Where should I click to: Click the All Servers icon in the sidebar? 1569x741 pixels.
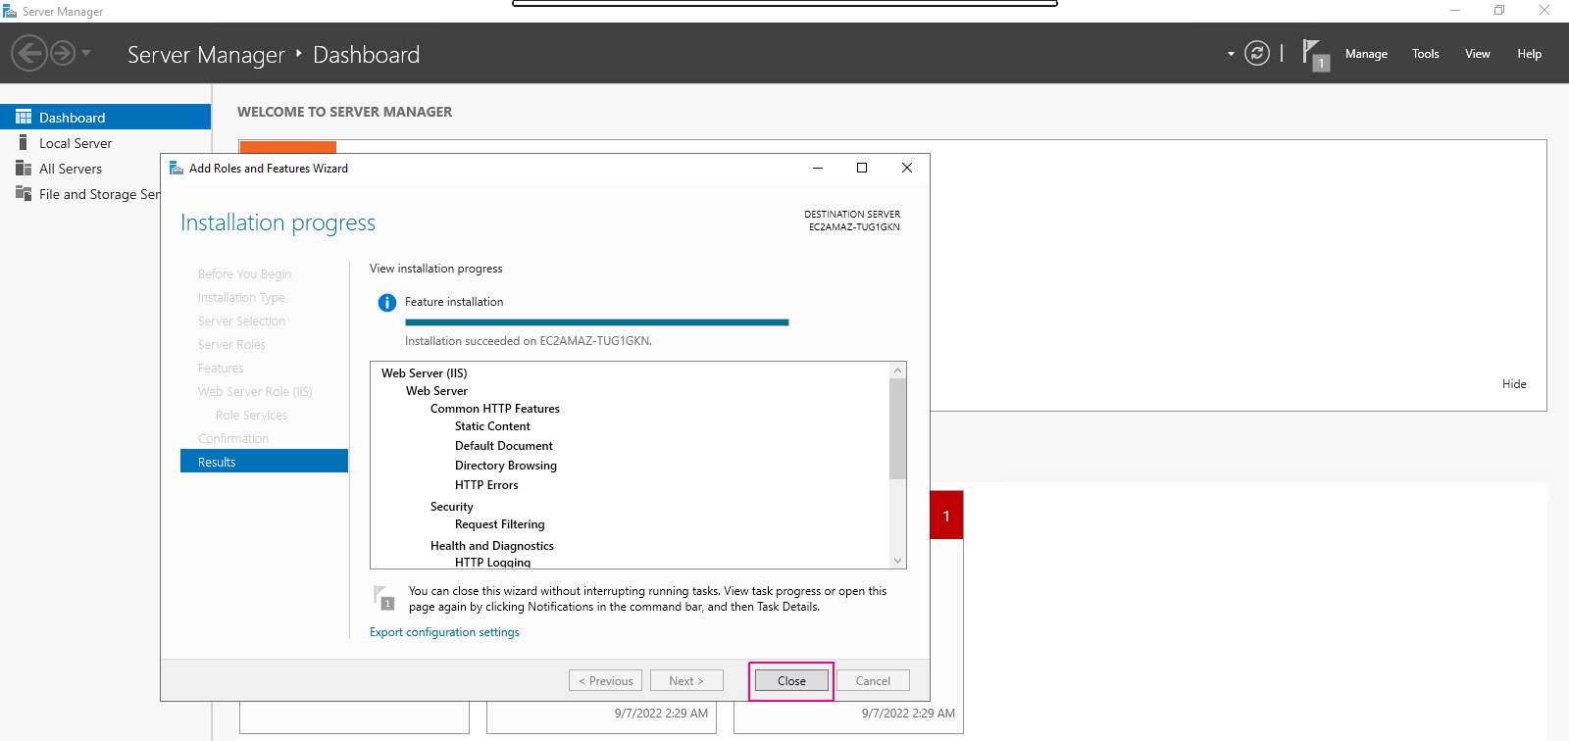[x=24, y=169]
